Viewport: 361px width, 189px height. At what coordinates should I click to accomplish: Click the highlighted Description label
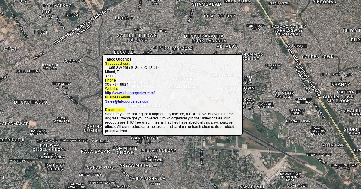[x=115, y=110]
